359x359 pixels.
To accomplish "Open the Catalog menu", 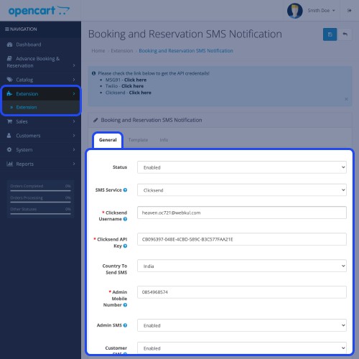I will 40,80.
